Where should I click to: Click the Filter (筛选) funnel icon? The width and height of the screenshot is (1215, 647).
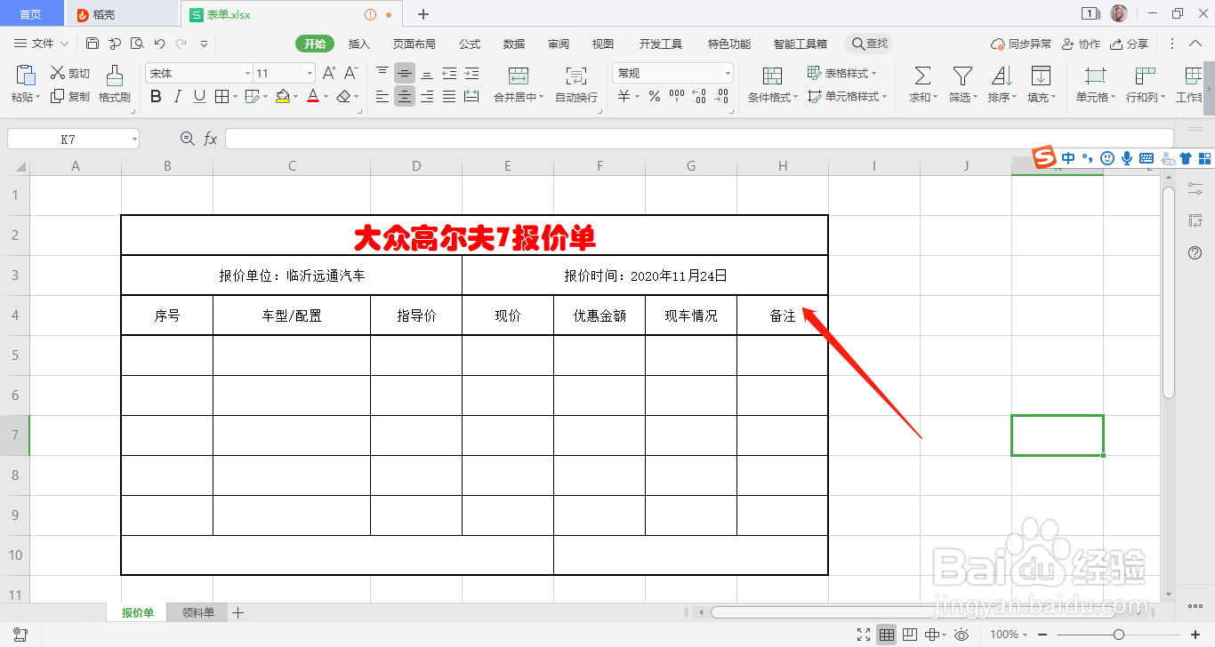click(x=962, y=76)
